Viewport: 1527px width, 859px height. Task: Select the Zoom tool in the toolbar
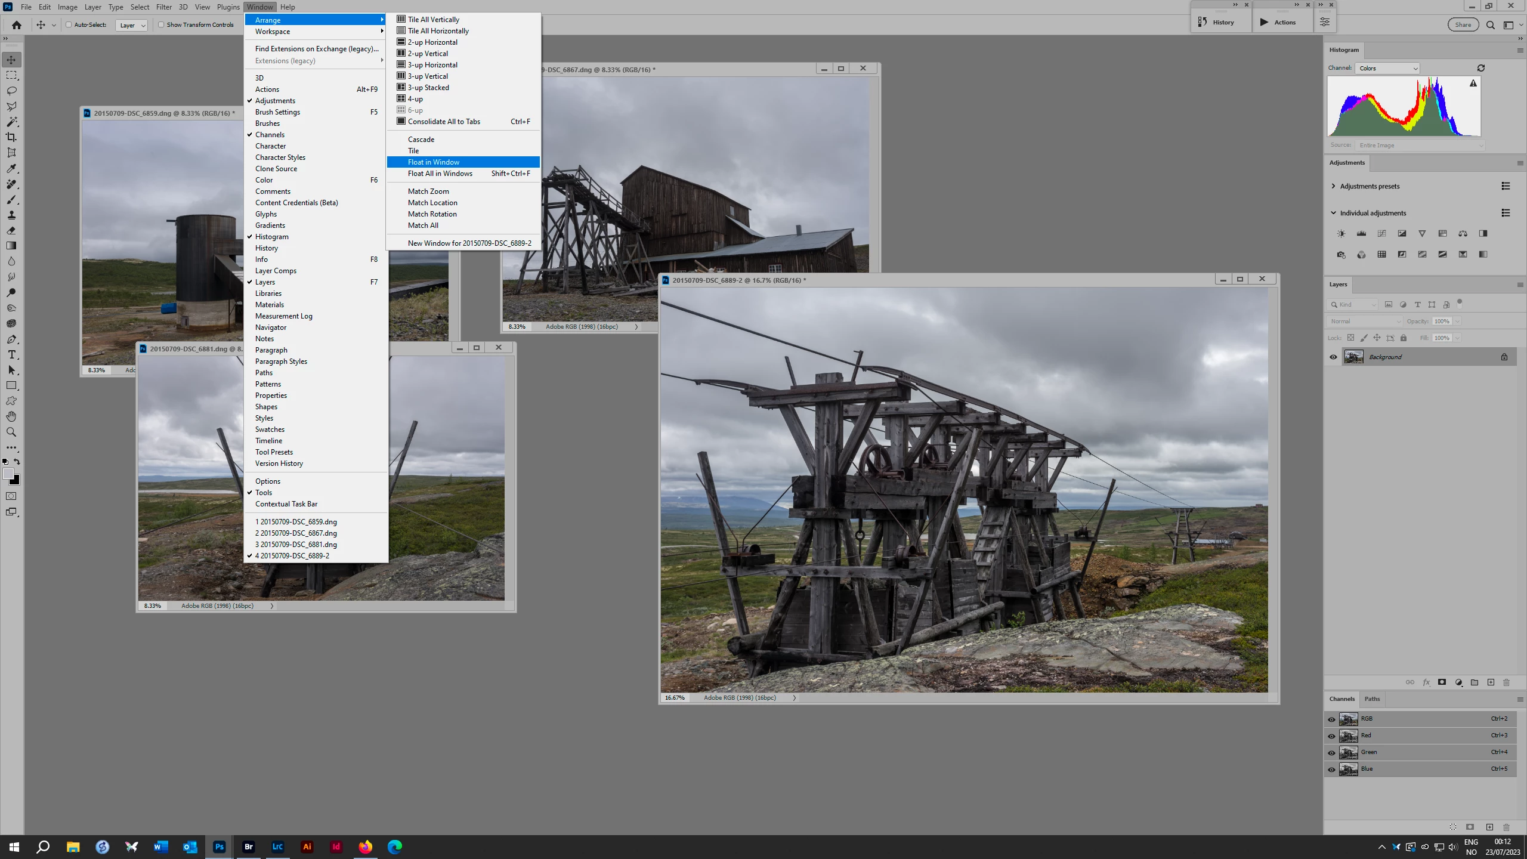[11, 432]
